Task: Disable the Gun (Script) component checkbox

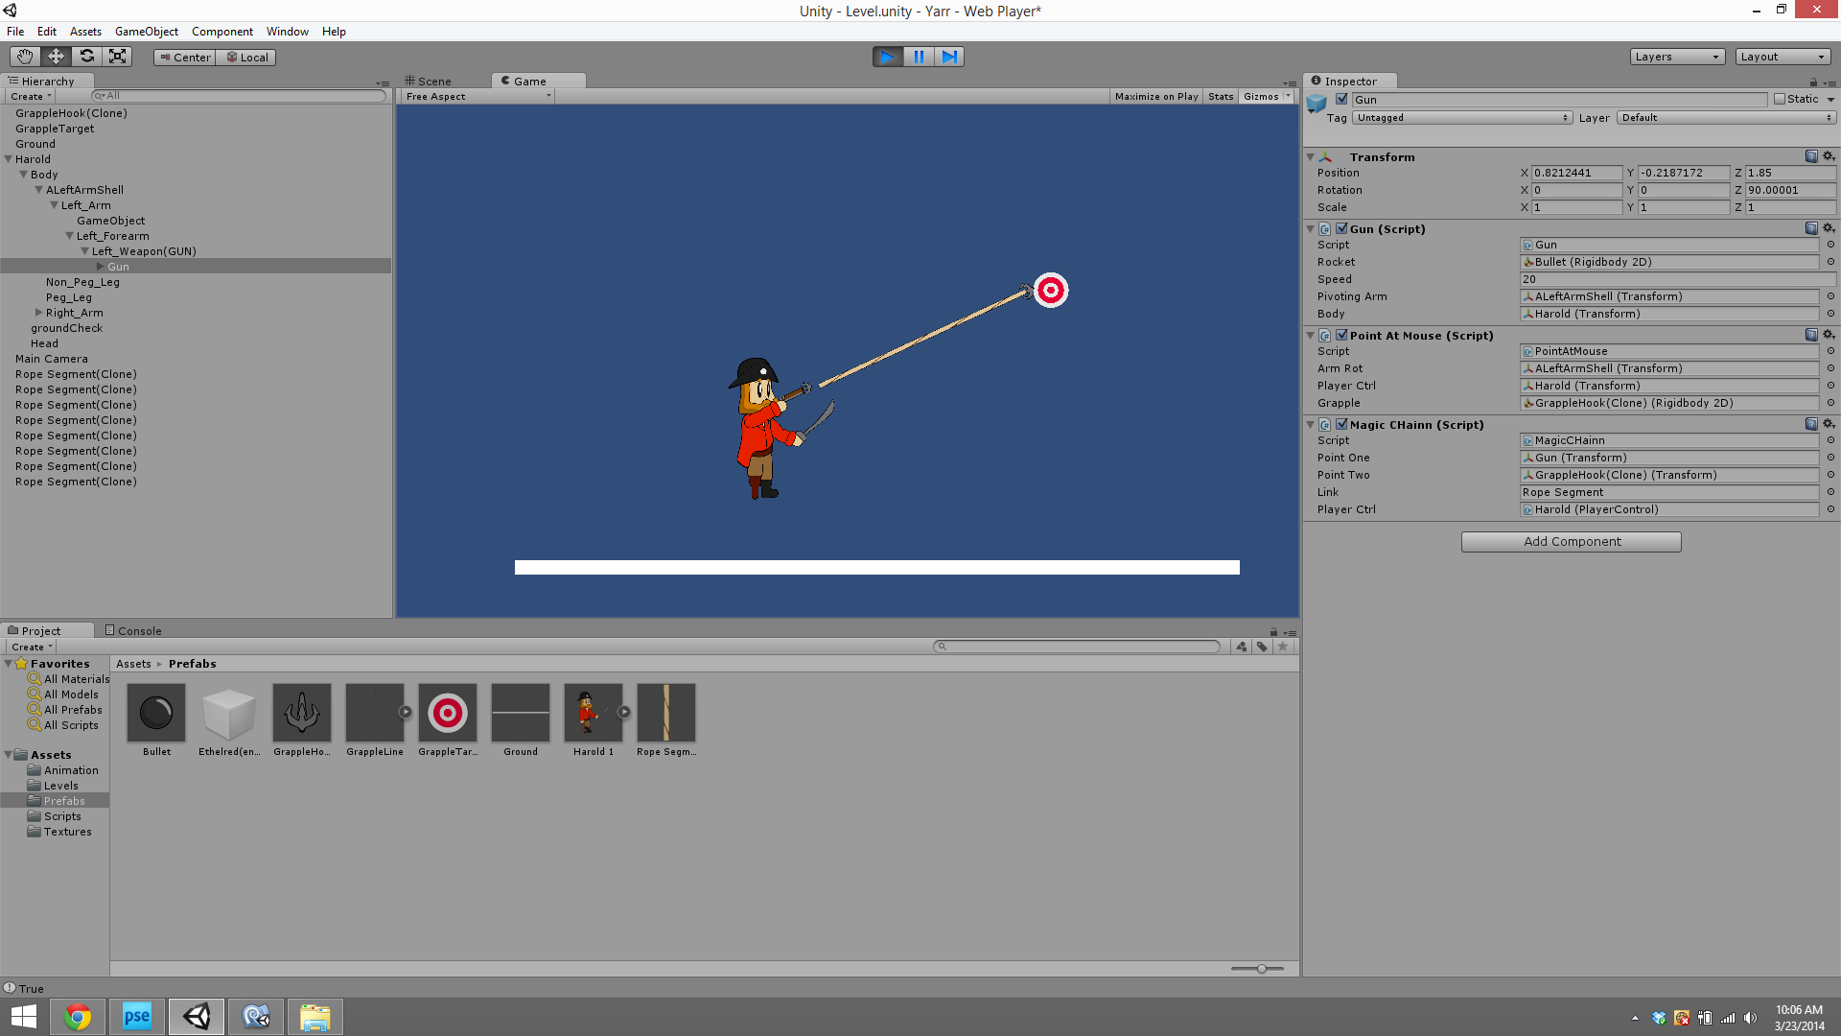Action: pos(1341,228)
